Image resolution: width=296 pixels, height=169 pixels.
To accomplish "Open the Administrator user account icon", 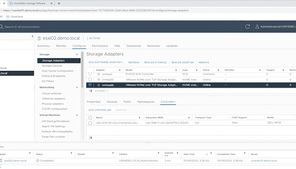I will point(257,27).
